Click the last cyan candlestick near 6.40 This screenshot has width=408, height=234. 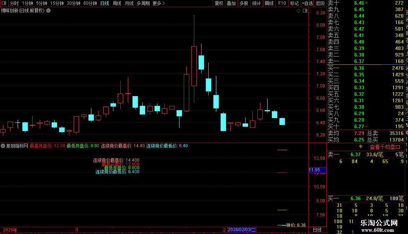coord(282,121)
